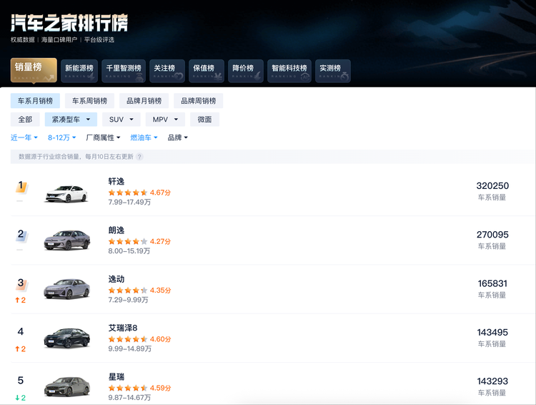This screenshot has width=536, height=405.
Task: Click the 逸动 car thumbnail image
Action: point(66,288)
